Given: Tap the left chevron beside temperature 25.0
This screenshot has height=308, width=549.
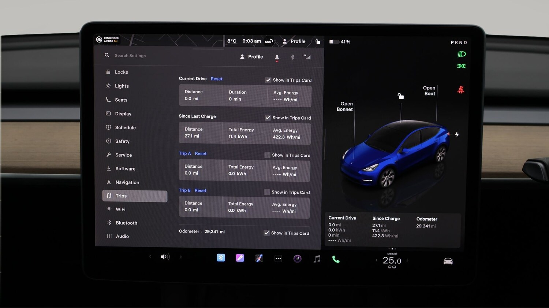Looking at the screenshot, I should pyautogui.click(x=377, y=260).
